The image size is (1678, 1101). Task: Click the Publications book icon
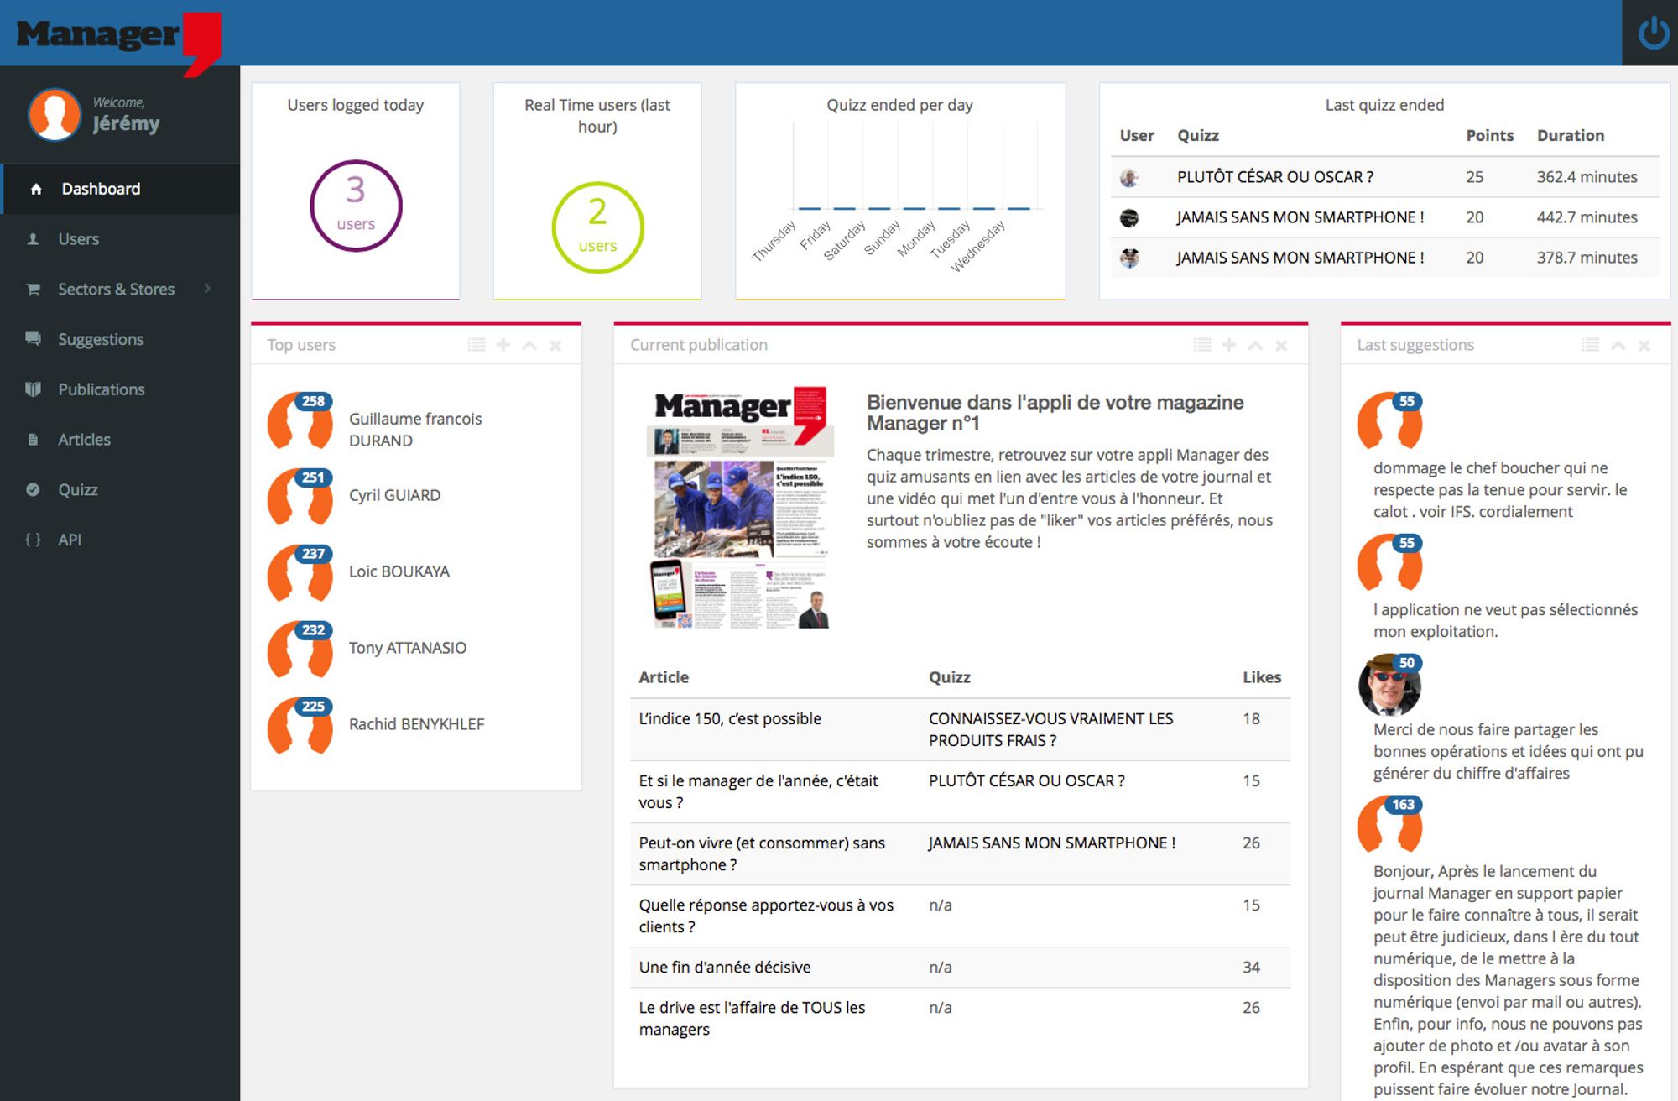point(34,389)
